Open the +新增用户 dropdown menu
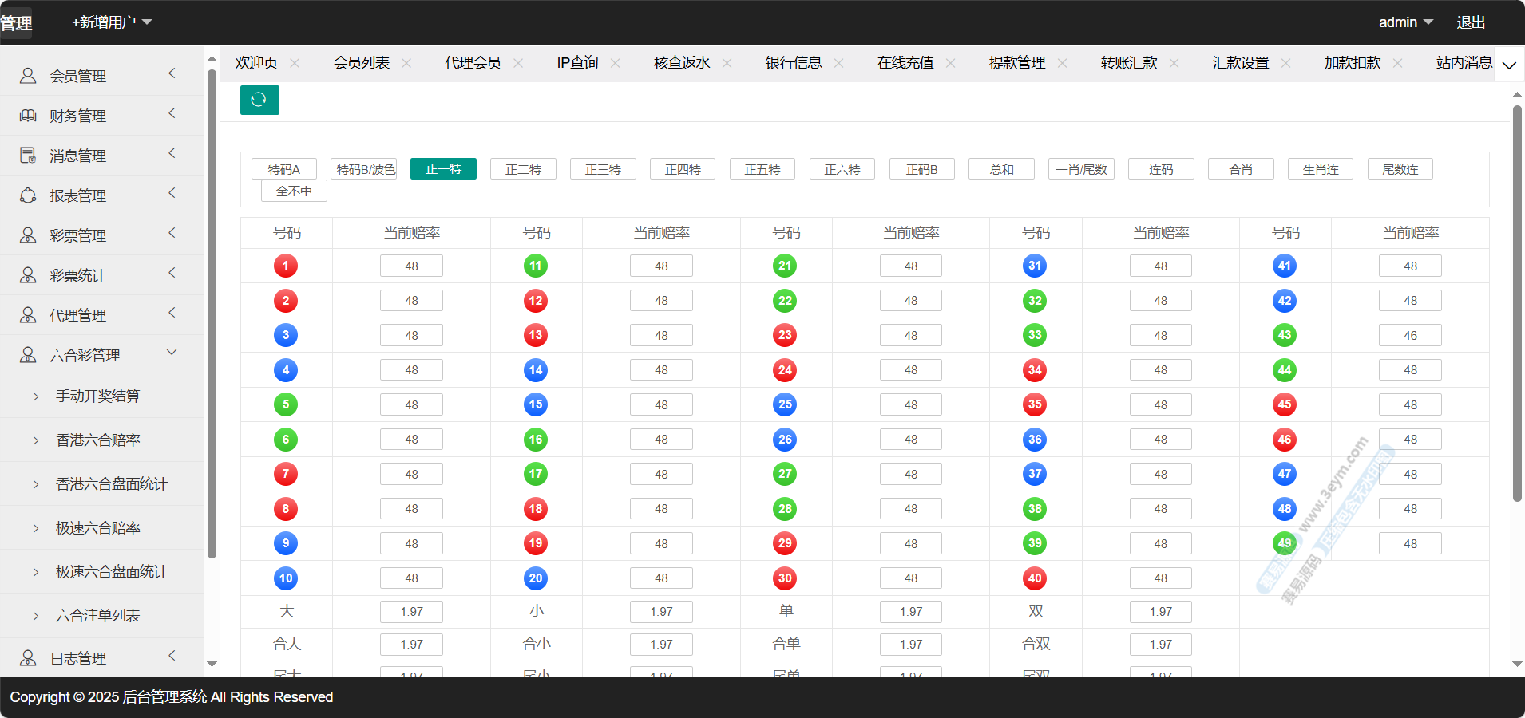Viewport: 1525px width, 718px height. (112, 22)
